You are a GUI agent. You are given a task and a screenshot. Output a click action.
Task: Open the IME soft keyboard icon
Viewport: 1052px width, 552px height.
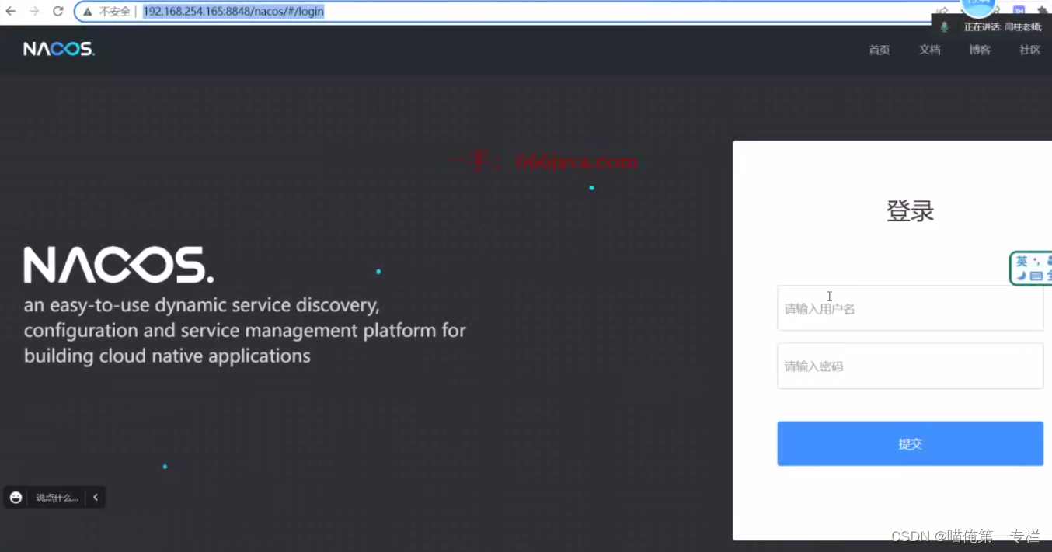pyautogui.click(x=1036, y=276)
